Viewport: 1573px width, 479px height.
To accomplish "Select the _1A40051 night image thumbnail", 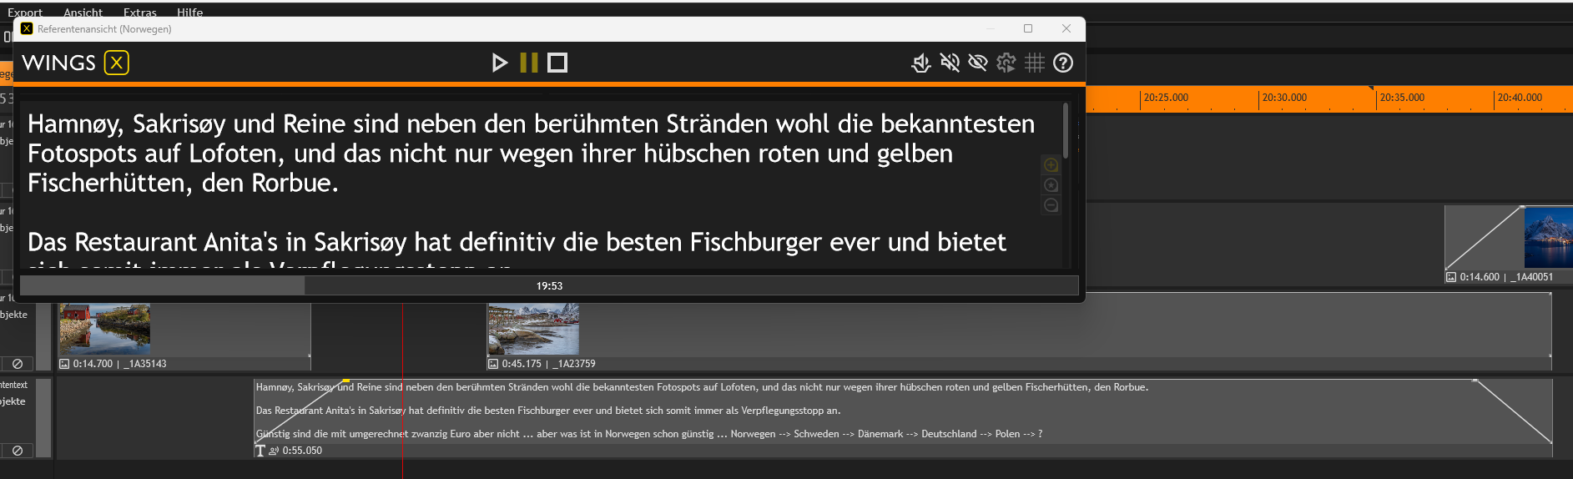I will pos(1549,237).
